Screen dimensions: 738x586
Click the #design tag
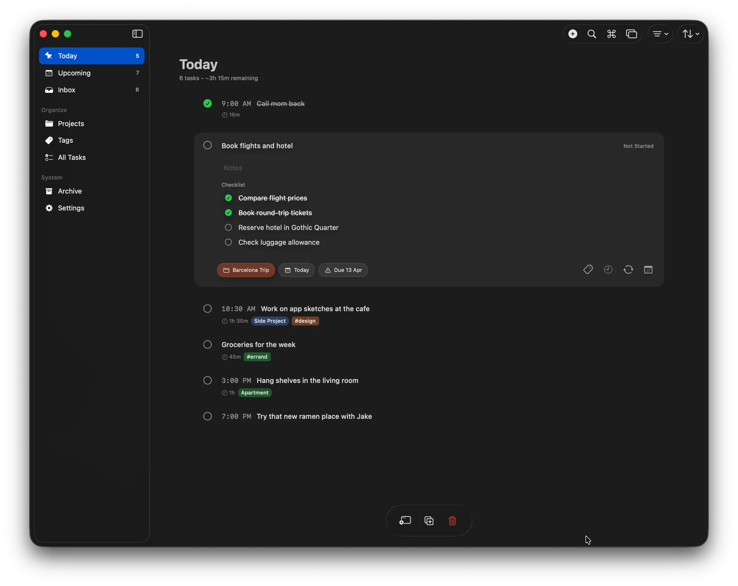(305, 321)
